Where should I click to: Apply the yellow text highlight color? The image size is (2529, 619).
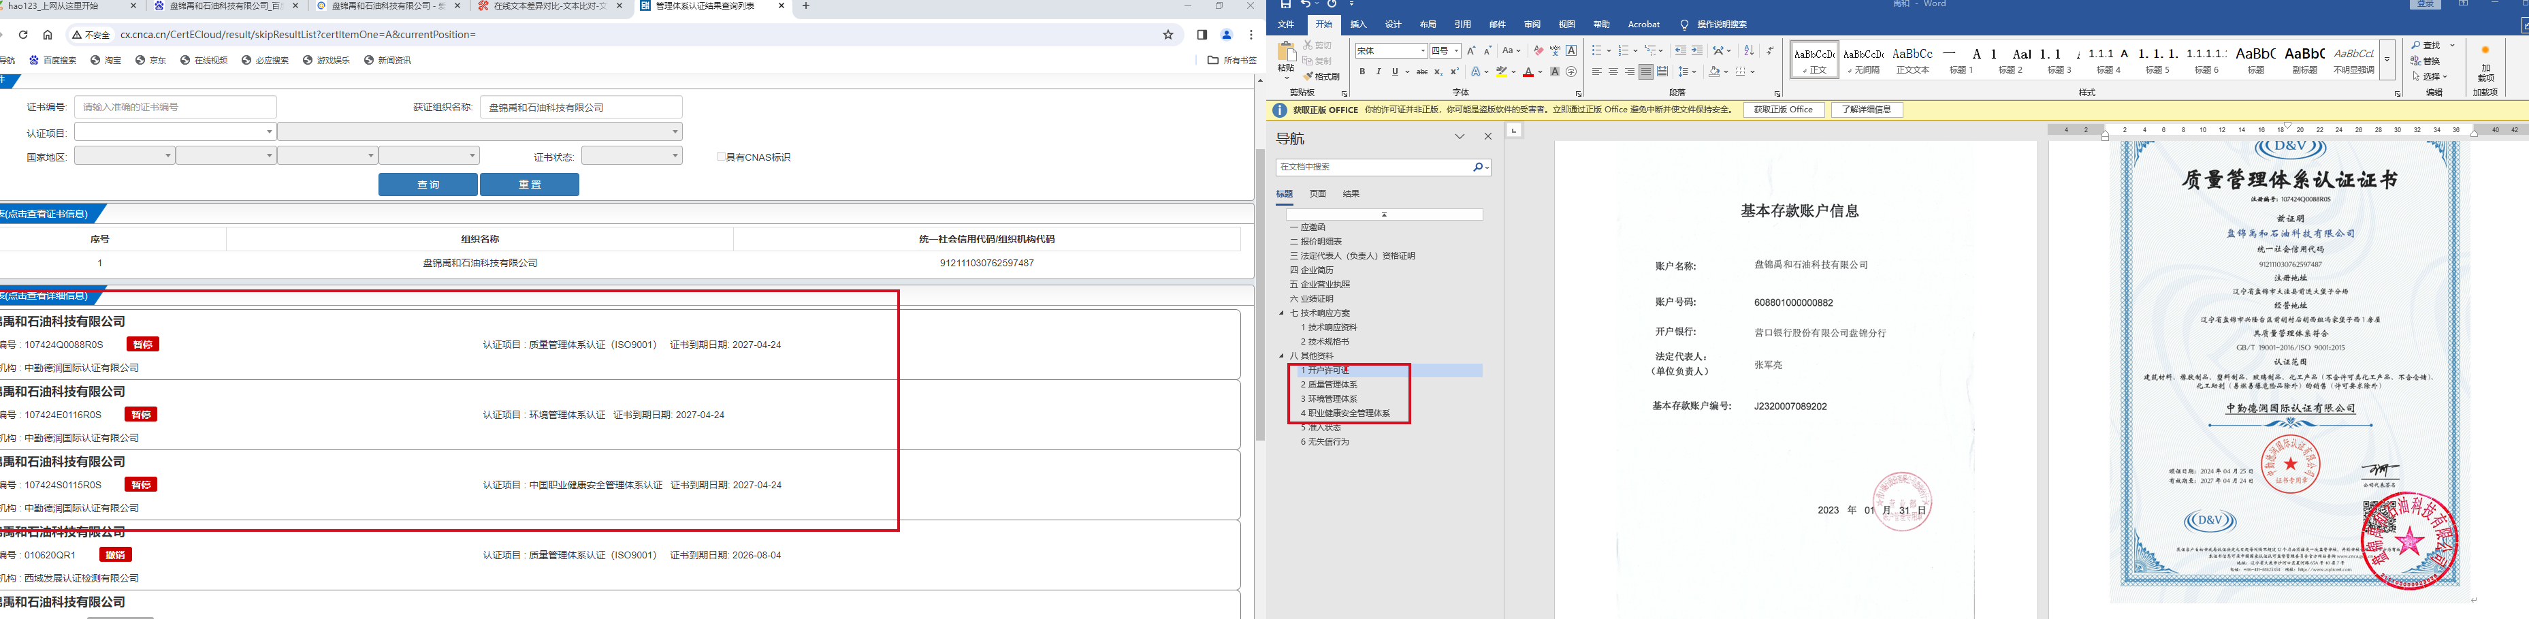pos(1502,72)
